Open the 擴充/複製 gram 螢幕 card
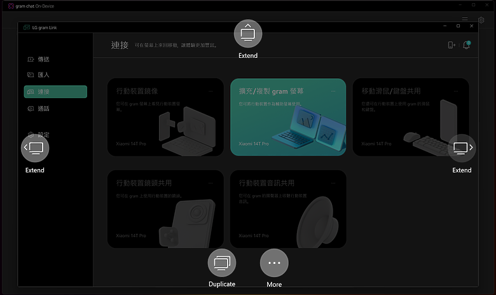The width and height of the screenshot is (496, 295). tap(288, 117)
